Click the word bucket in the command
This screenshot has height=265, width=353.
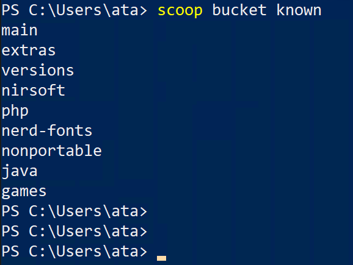tap(239, 10)
